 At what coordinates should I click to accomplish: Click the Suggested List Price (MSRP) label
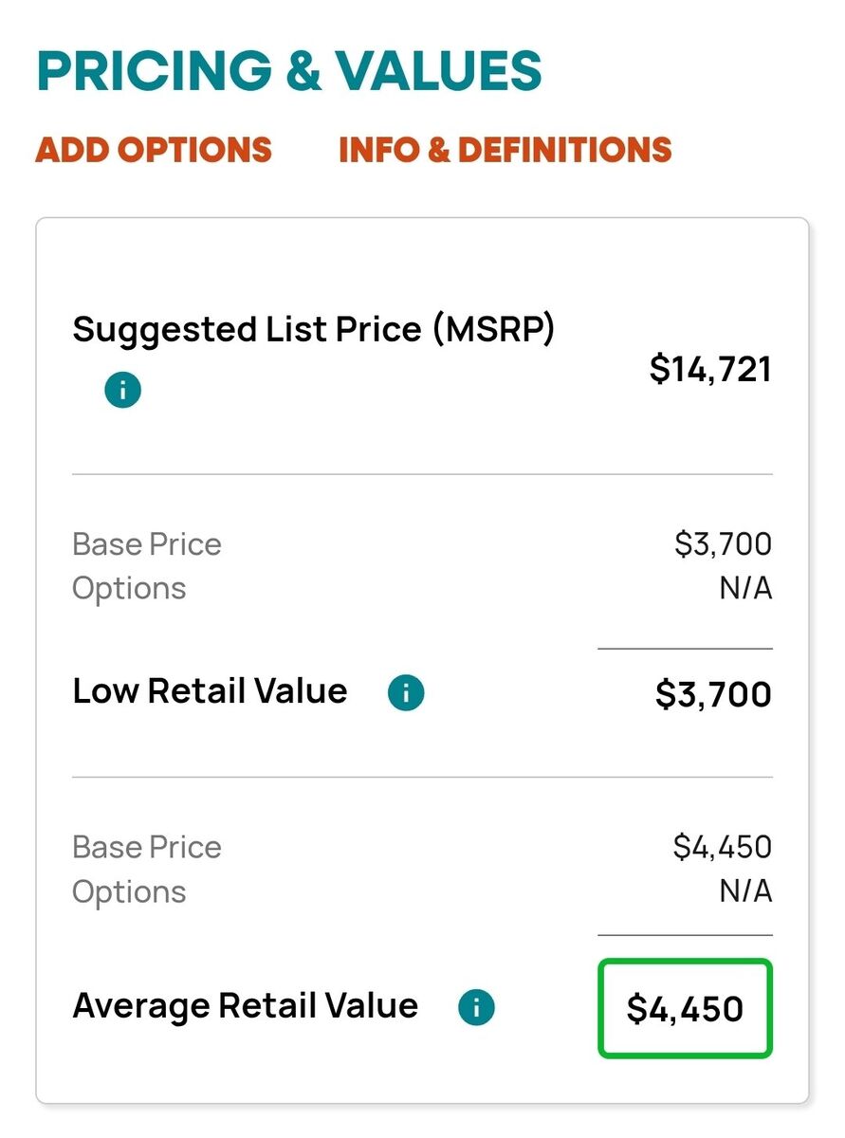(x=314, y=329)
